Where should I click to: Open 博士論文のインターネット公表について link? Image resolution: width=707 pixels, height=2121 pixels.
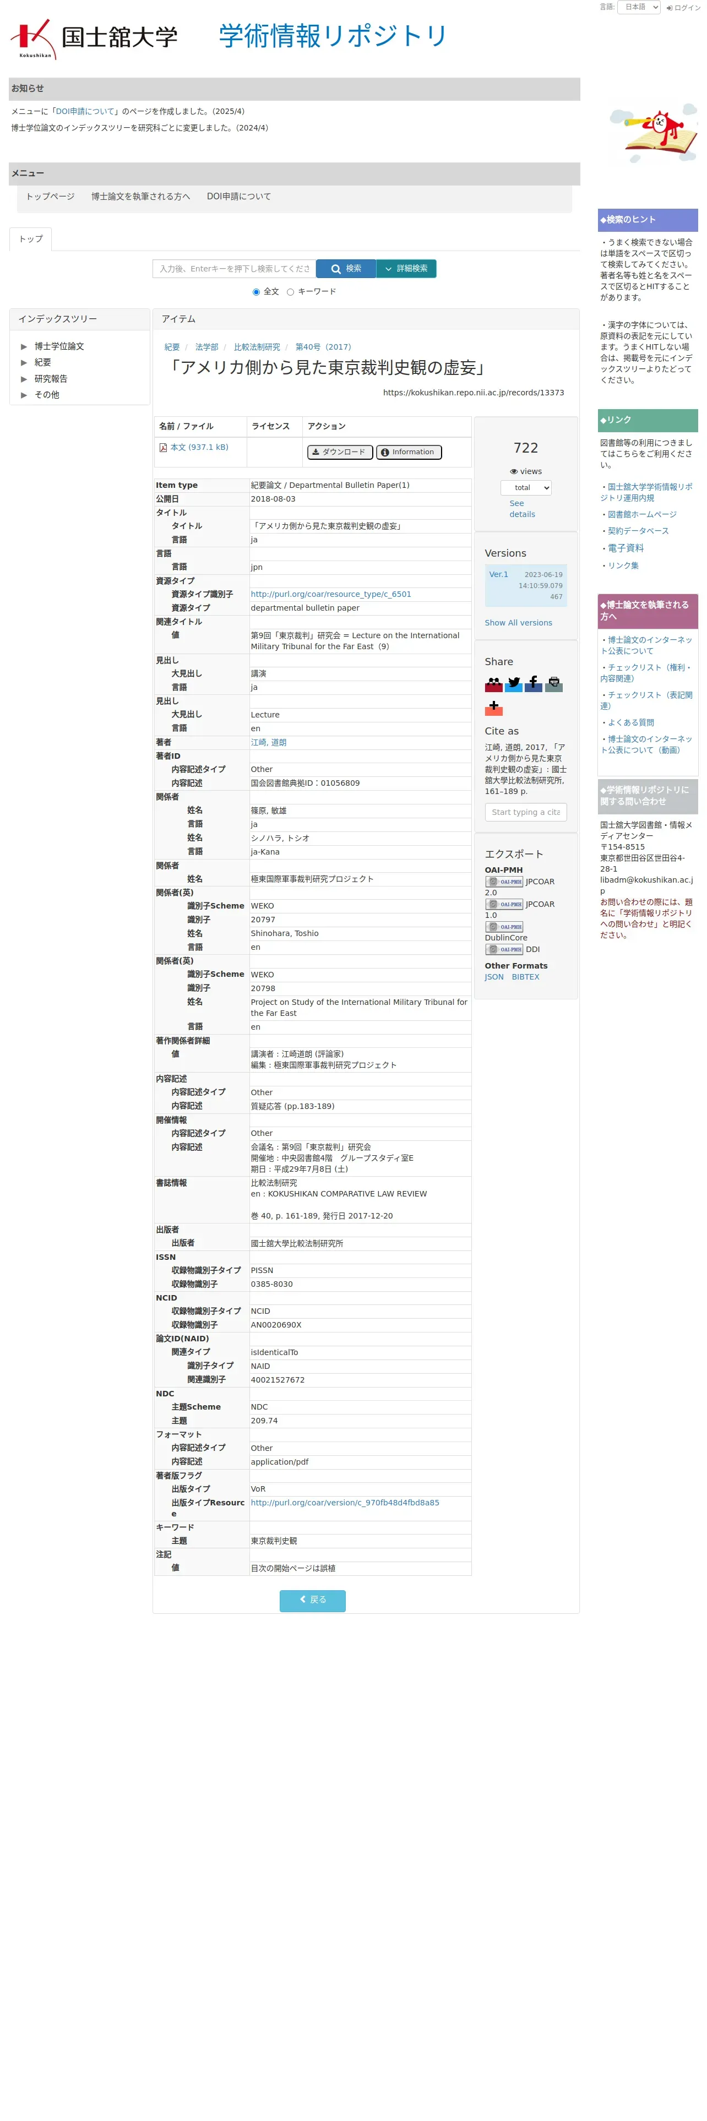coord(646,645)
